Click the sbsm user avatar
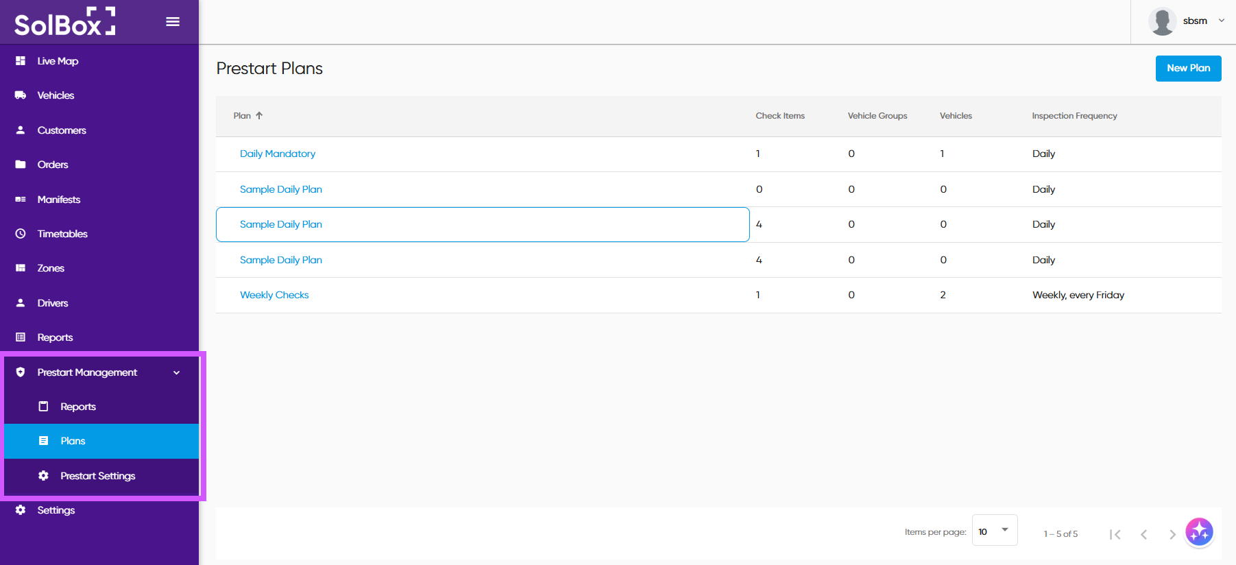 click(1162, 21)
